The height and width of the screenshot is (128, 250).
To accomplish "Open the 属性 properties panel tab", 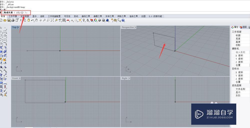I will (235, 27).
